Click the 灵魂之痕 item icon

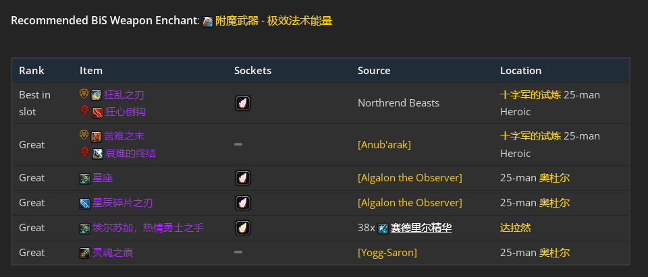[x=84, y=253]
